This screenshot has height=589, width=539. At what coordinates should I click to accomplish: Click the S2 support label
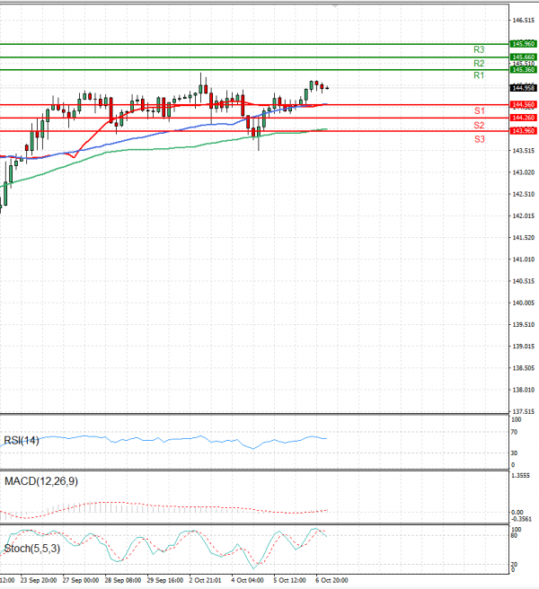479,125
